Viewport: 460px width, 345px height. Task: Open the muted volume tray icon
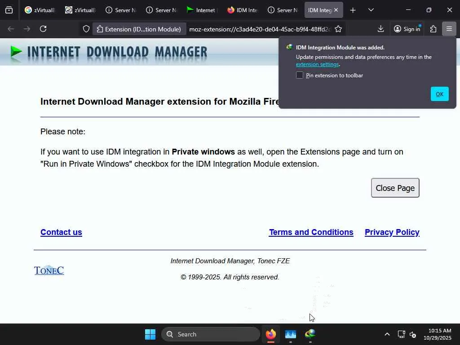[x=413, y=334]
